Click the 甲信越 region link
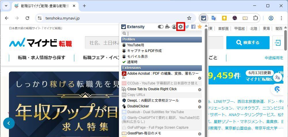Viewport: 288px width, 137px height. [x=240, y=28]
